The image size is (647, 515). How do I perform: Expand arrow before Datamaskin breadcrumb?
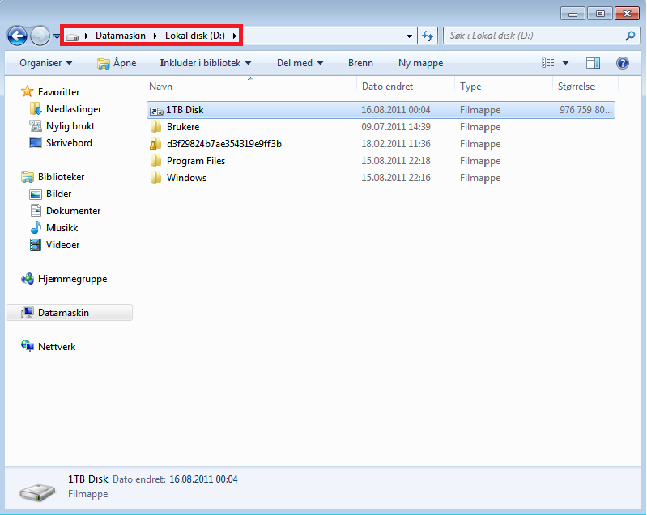point(87,36)
